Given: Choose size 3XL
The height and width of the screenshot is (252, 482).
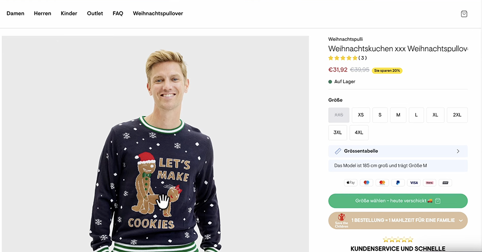Looking at the screenshot, I should tap(337, 133).
